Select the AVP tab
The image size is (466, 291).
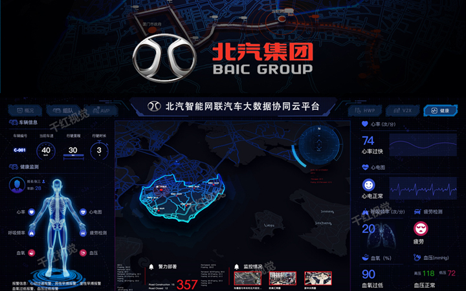pos(102,111)
